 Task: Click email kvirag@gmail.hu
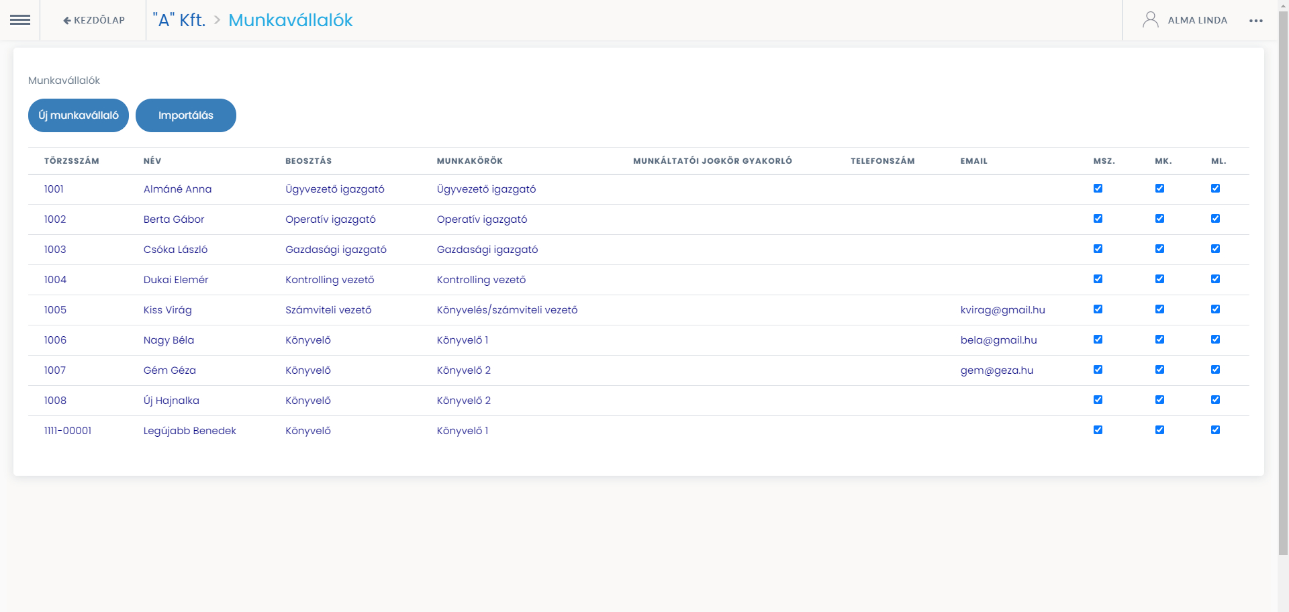pos(1002,310)
